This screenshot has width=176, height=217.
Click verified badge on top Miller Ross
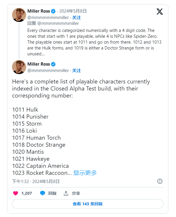click(x=53, y=11)
